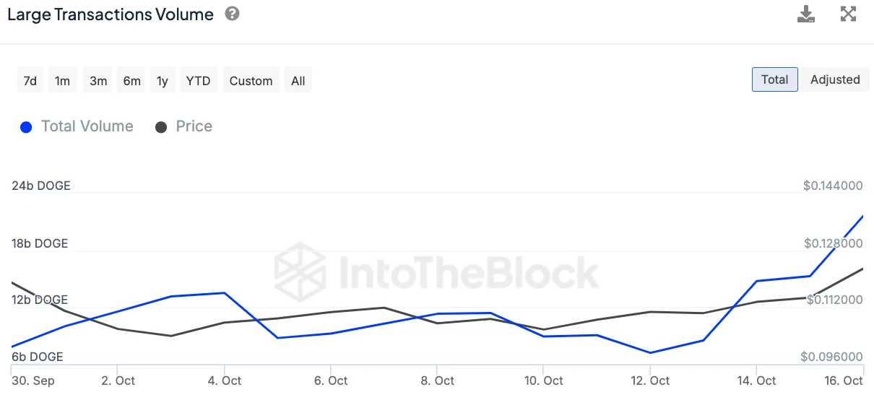This screenshot has height=400, width=874.
Task: Expand chart to fullscreen
Action: (848, 14)
